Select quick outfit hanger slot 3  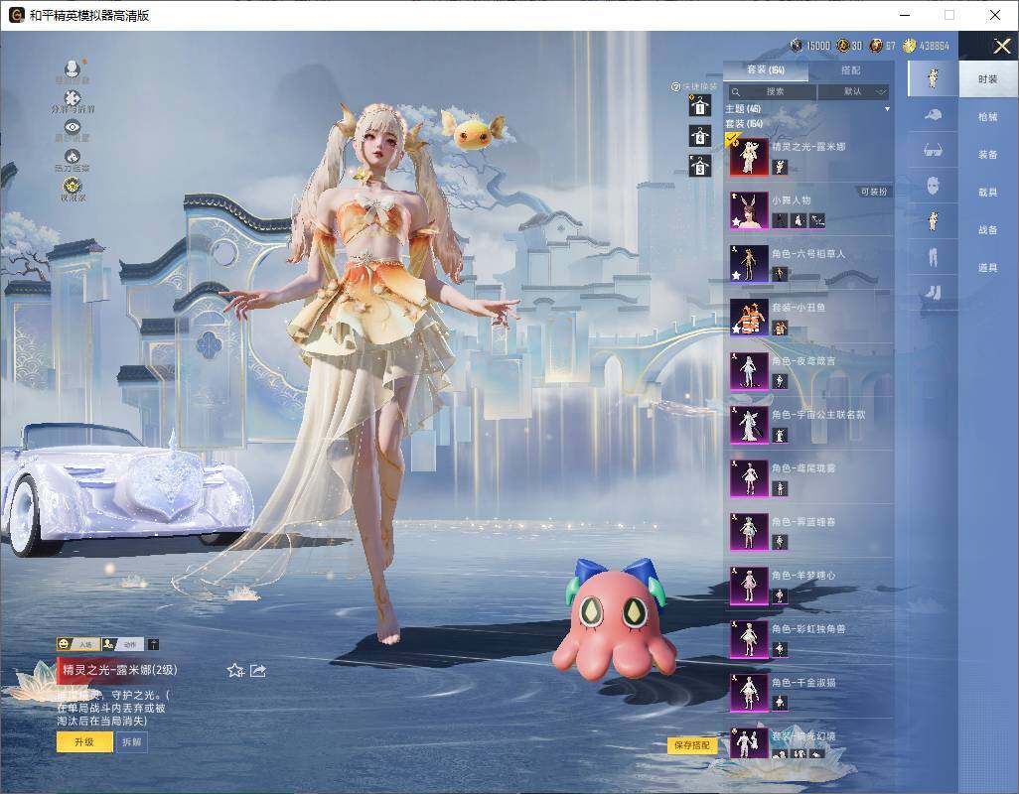point(700,166)
